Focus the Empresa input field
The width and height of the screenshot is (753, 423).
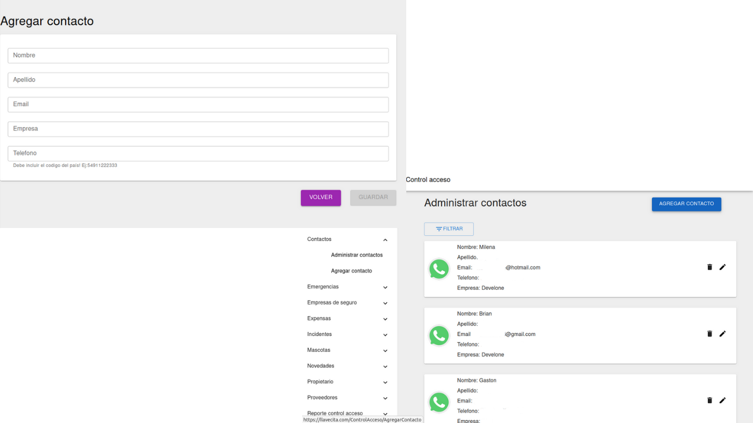pyautogui.click(x=198, y=129)
